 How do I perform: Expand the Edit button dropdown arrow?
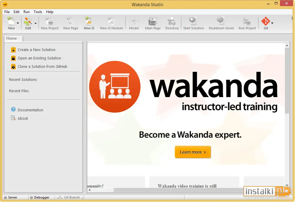coord(36,23)
